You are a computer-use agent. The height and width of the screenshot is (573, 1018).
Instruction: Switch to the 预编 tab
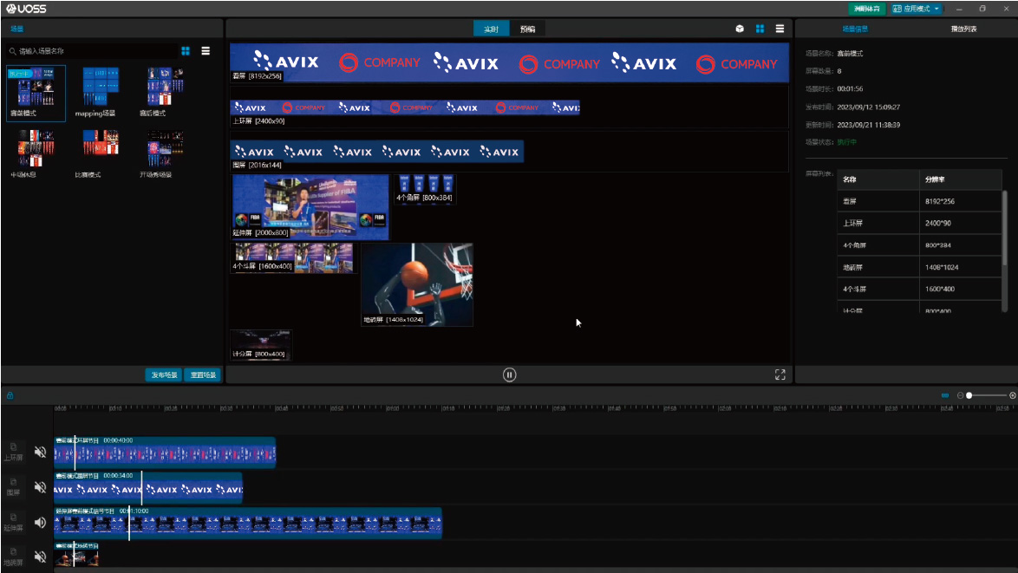(x=527, y=29)
